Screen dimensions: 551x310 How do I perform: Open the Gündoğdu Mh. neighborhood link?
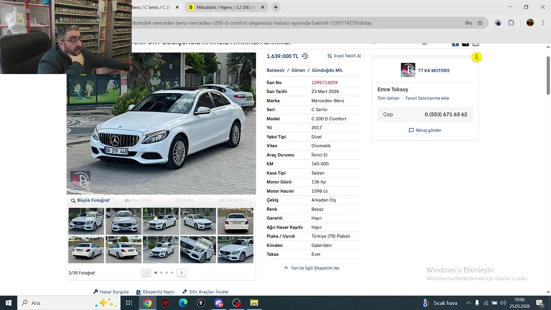coord(327,70)
